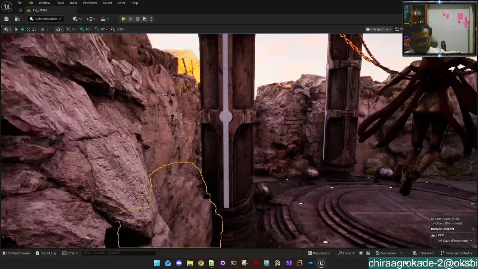Open File Explorer from the taskbar

190,263
